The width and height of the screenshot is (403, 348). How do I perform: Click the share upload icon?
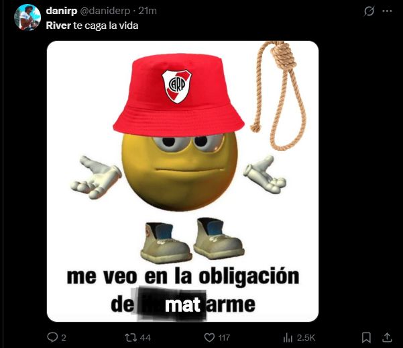tap(387, 337)
